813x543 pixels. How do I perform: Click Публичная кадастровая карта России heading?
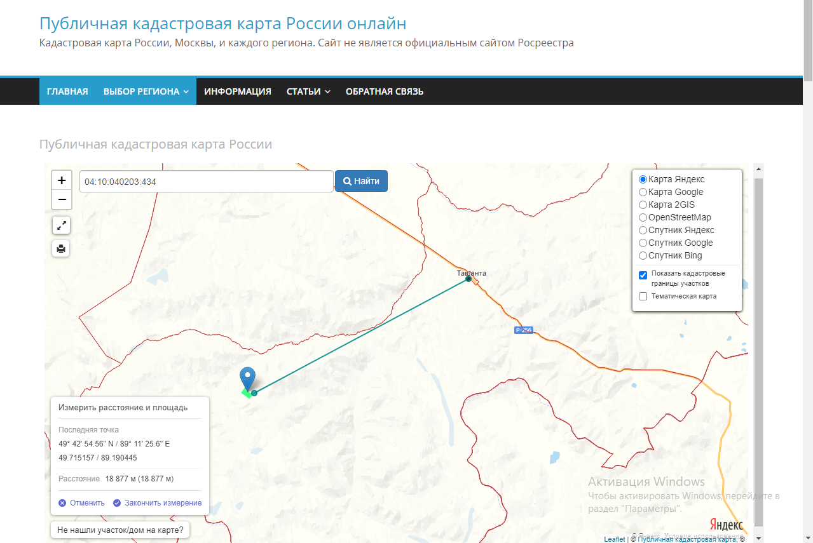pyautogui.click(x=156, y=144)
